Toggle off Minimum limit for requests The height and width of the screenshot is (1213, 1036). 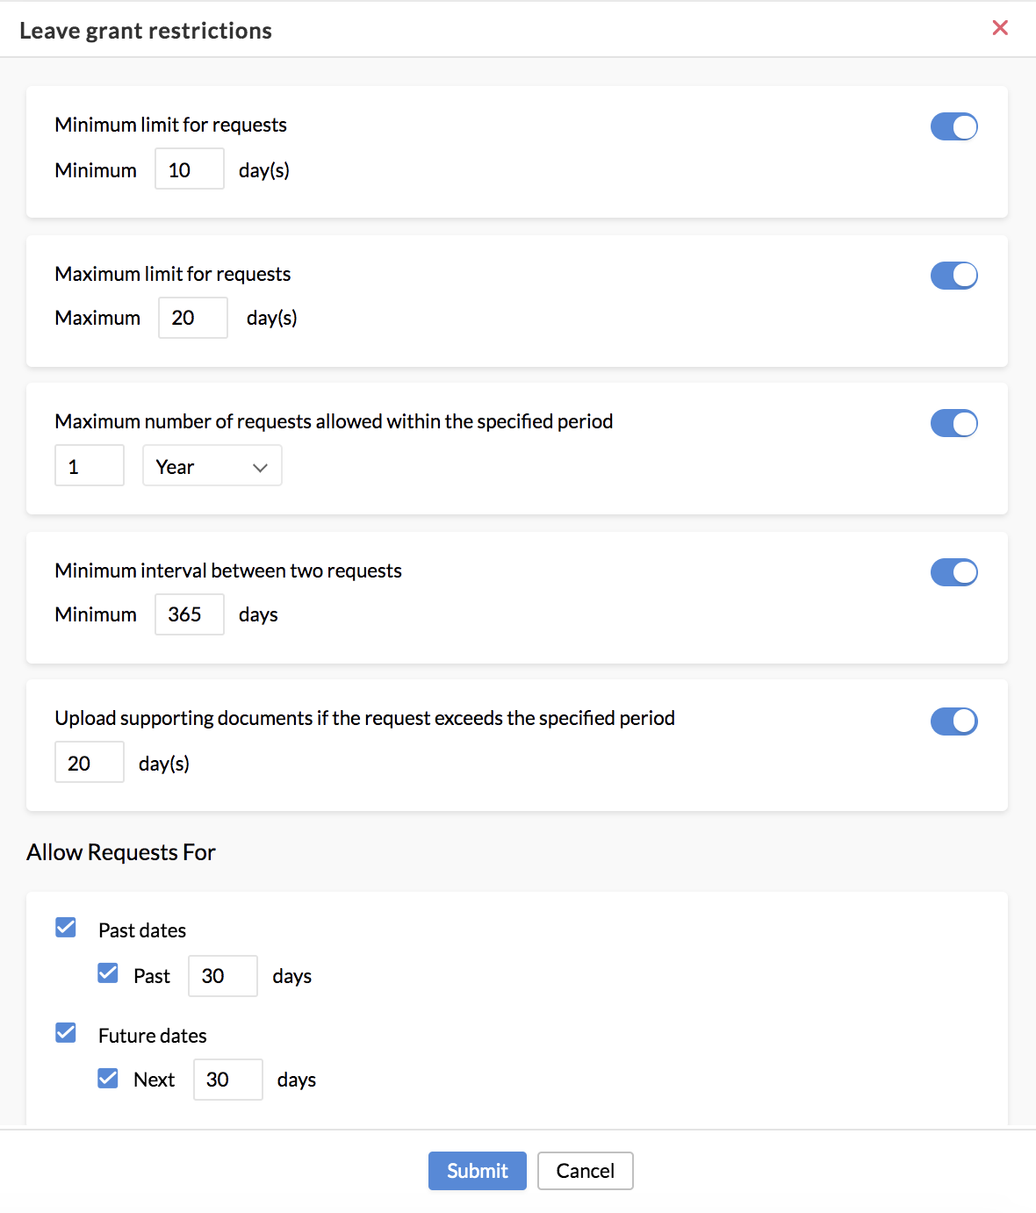pos(953,126)
